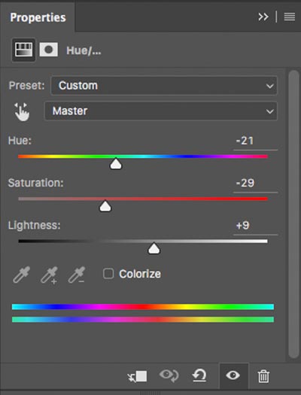Screen dimensions: 301x395
Task: Enable the Colorize checkbox
Action: pyautogui.click(x=108, y=274)
